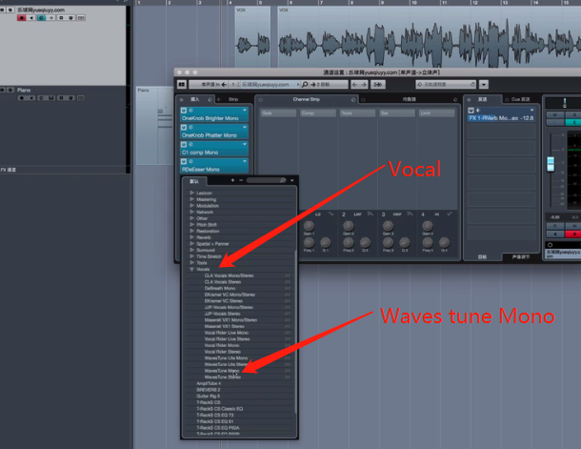Viewport: 581px width, 449px height.
Task: Open dropdown arrow of RDeEsser Mono slot
Action: click(x=245, y=161)
